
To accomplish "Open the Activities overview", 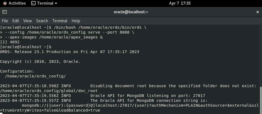I will [17, 3].
